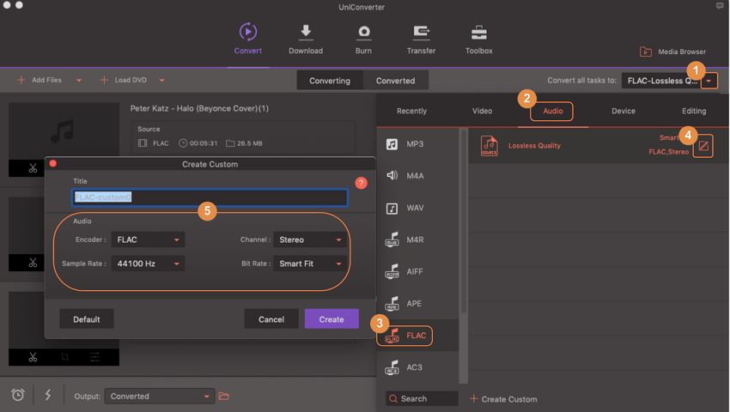Click Add Files button
The height and width of the screenshot is (412, 730).
[40, 80]
